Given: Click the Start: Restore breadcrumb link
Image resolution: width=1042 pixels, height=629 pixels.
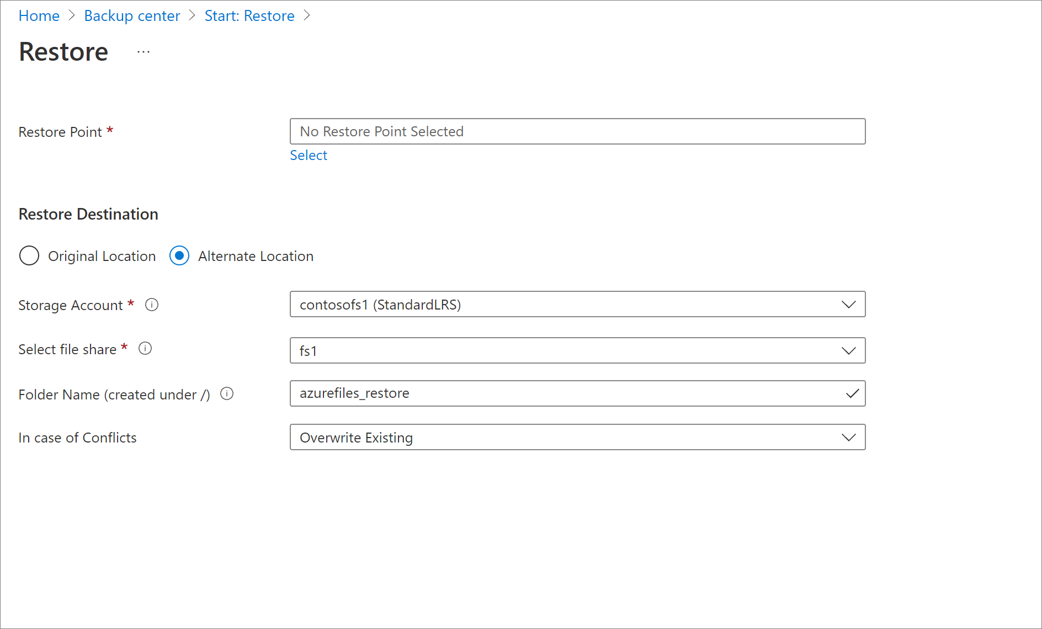Looking at the screenshot, I should (x=249, y=16).
